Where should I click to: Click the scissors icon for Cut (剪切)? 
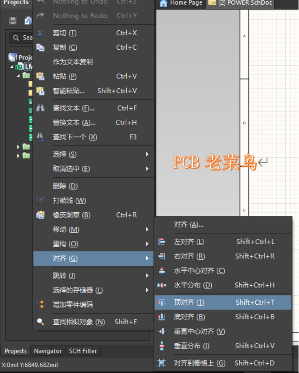(41, 33)
